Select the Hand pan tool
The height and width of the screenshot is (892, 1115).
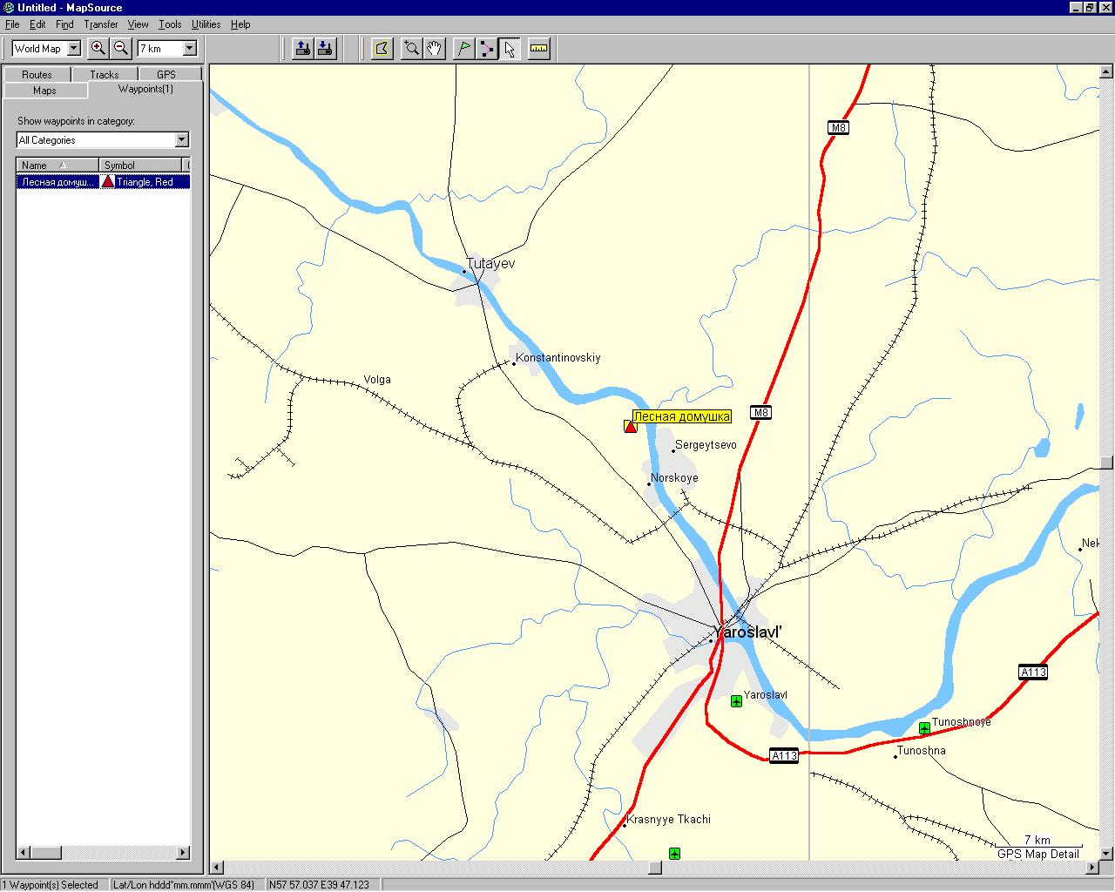click(x=434, y=49)
